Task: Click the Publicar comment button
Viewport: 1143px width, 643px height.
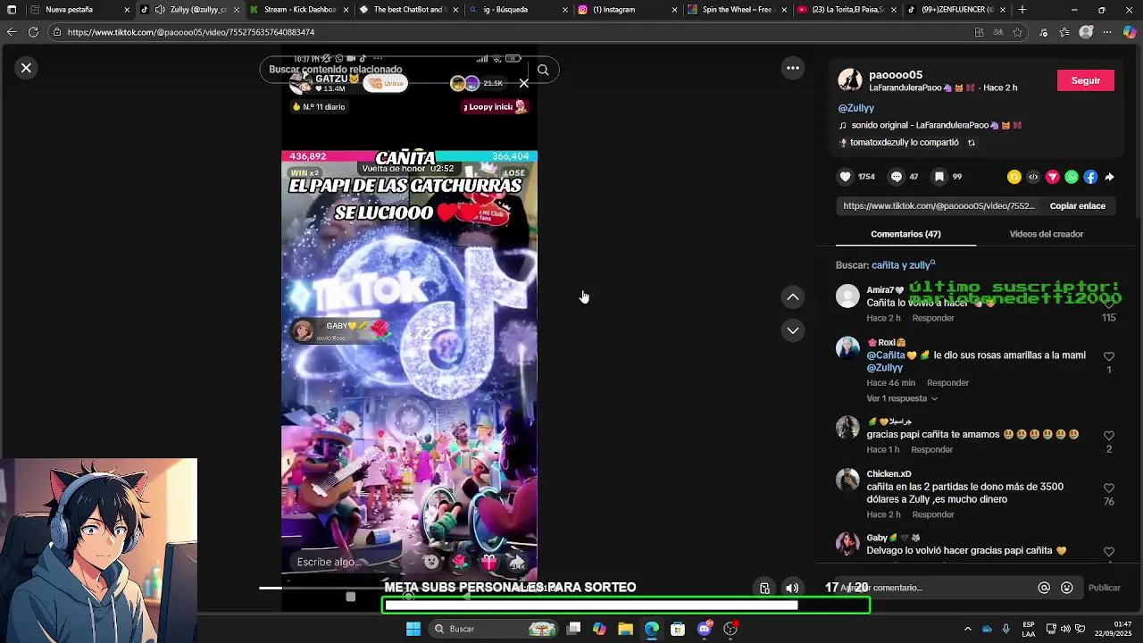Action: [1104, 588]
